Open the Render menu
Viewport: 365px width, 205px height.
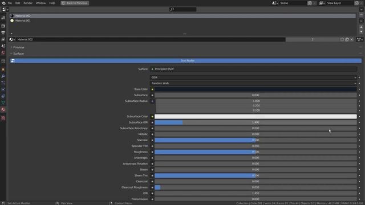28,3
